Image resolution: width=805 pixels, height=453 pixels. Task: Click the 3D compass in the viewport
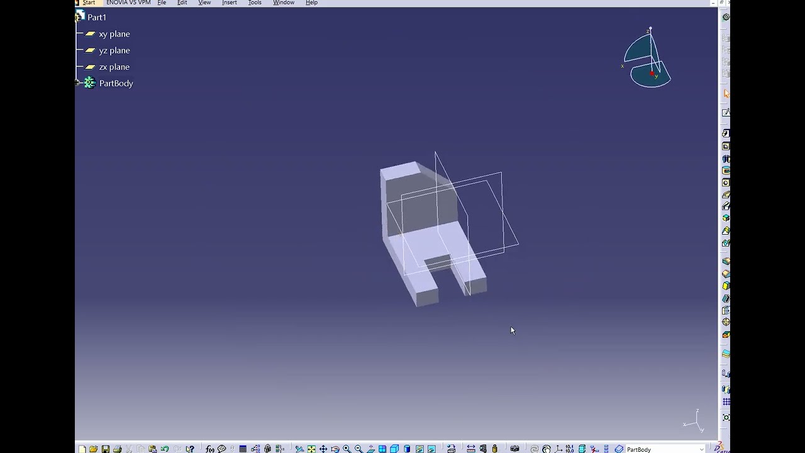click(x=647, y=59)
